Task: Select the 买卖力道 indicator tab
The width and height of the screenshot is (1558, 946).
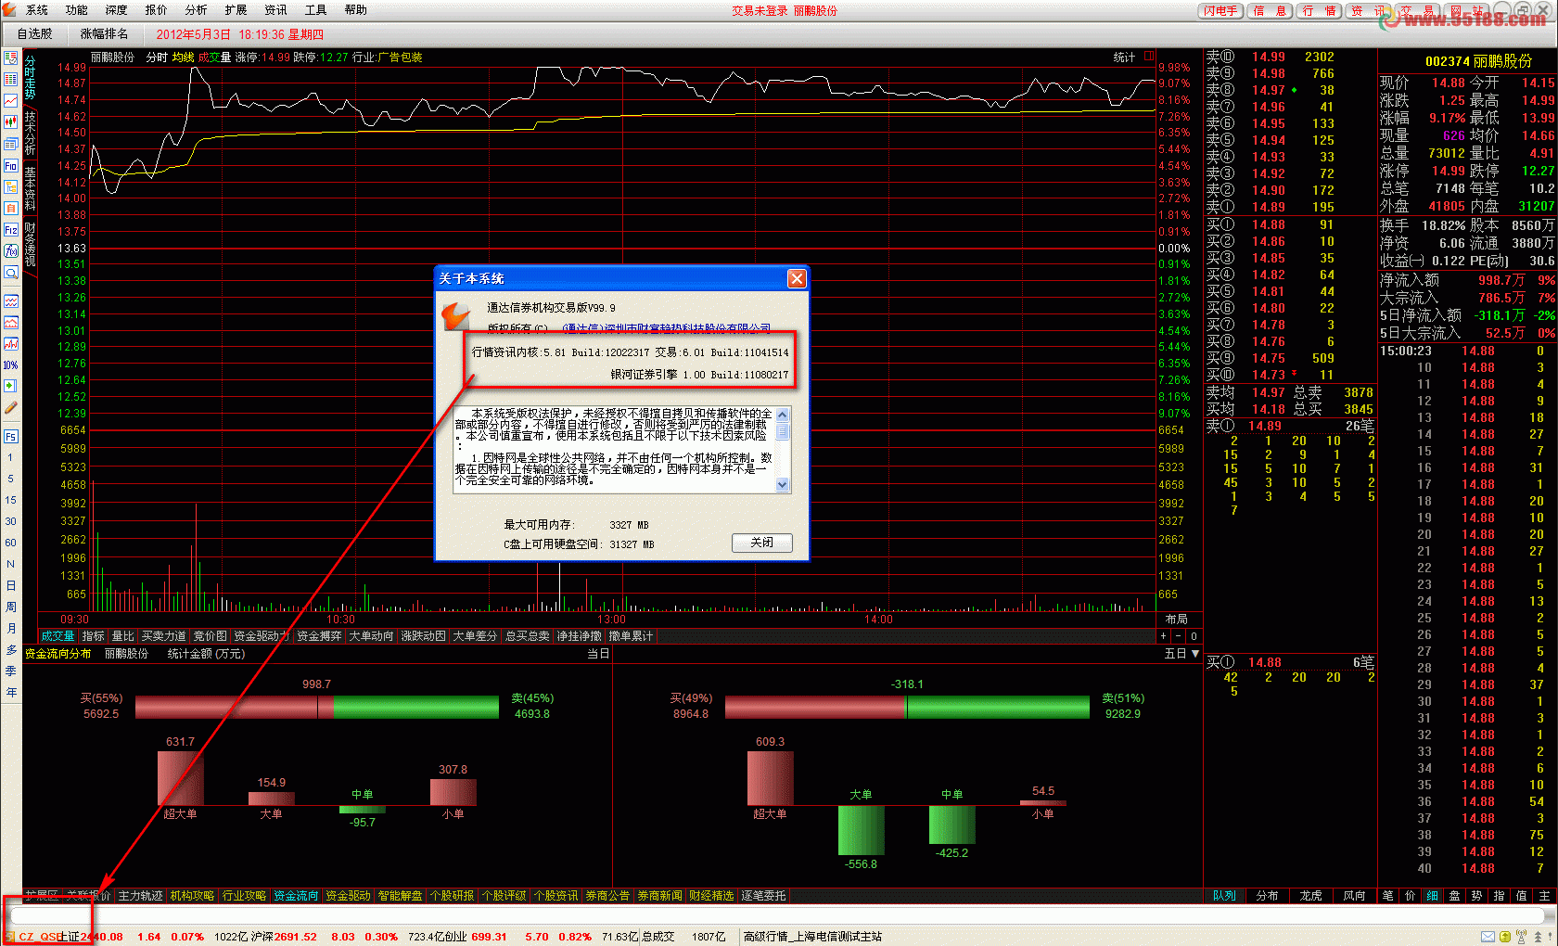Action: click(x=164, y=636)
